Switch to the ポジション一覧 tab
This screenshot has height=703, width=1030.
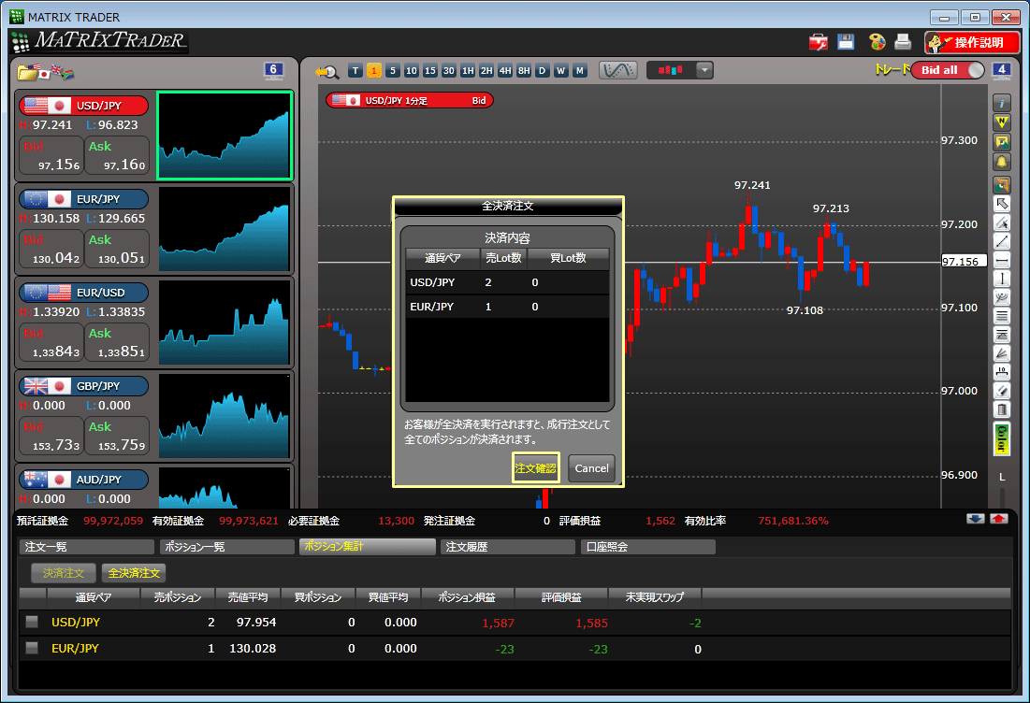point(227,547)
